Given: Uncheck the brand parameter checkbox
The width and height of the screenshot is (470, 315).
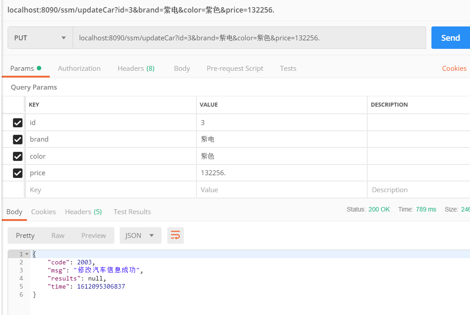Looking at the screenshot, I should pos(17,139).
